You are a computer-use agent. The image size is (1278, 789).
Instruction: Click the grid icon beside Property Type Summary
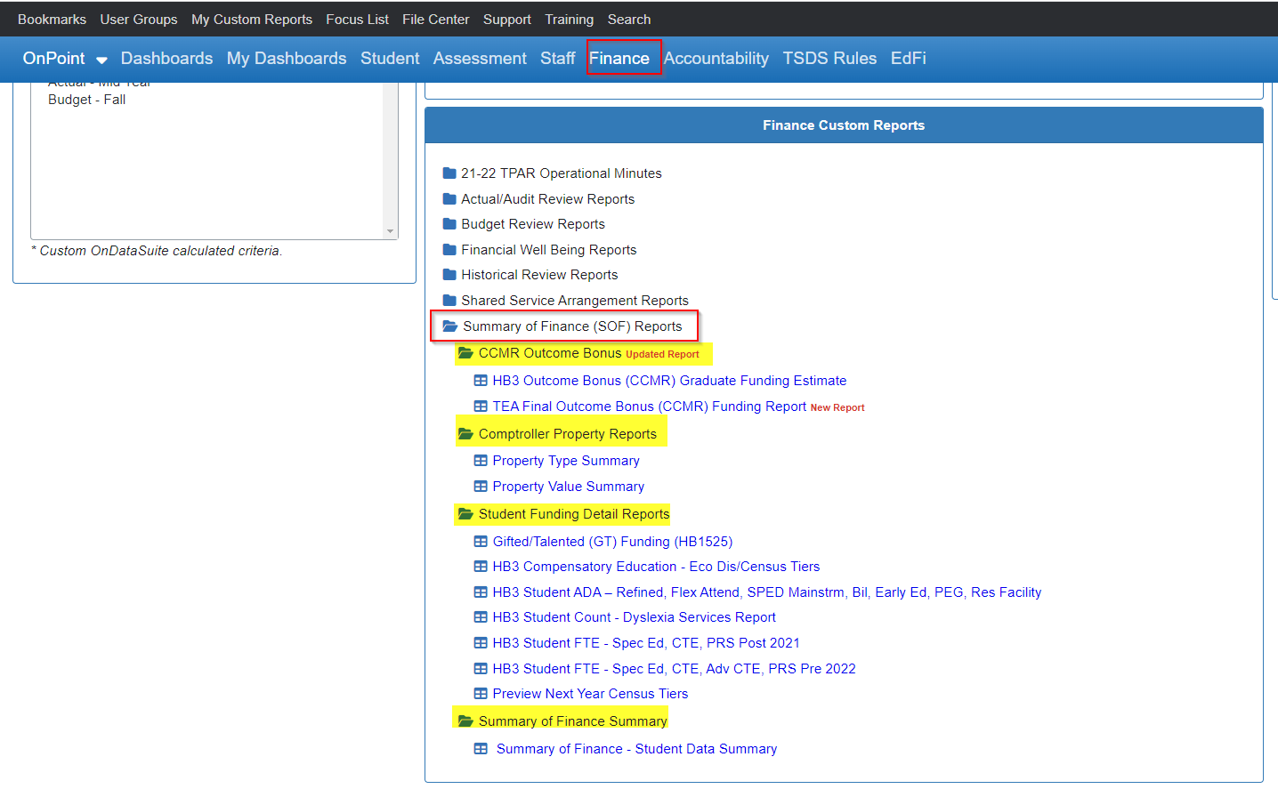tap(481, 460)
